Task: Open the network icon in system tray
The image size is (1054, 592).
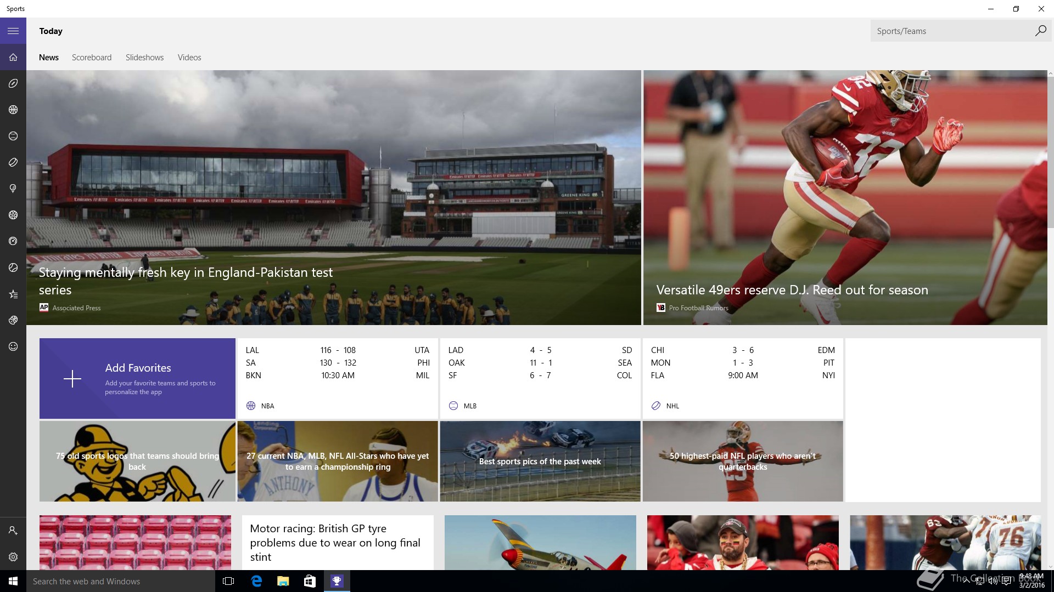Action: tap(980, 581)
